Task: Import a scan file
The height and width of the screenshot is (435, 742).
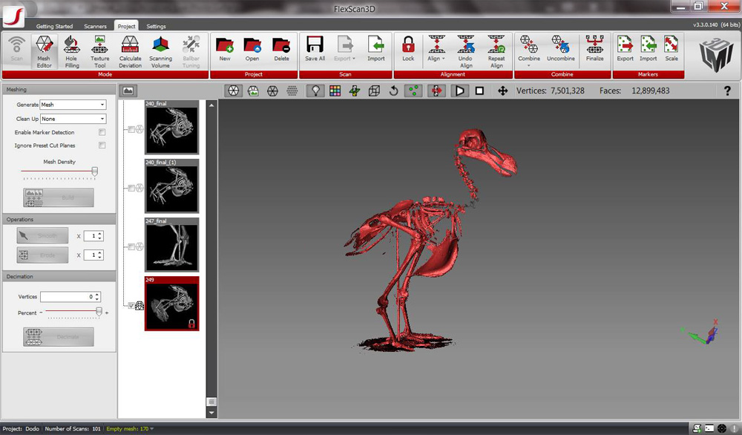Action: tap(376, 49)
